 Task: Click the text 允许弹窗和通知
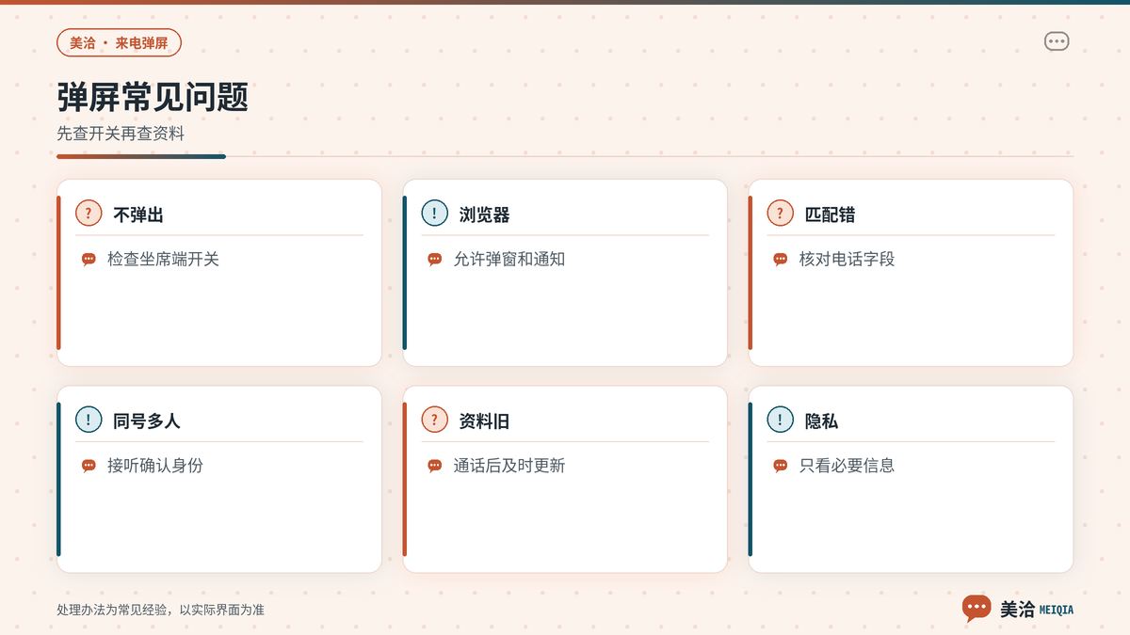click(x=508, y=260)
